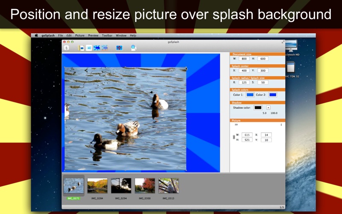Toggle fullscreen arrows in goSplash title bar
342x214 pixels.
(283, 42)
